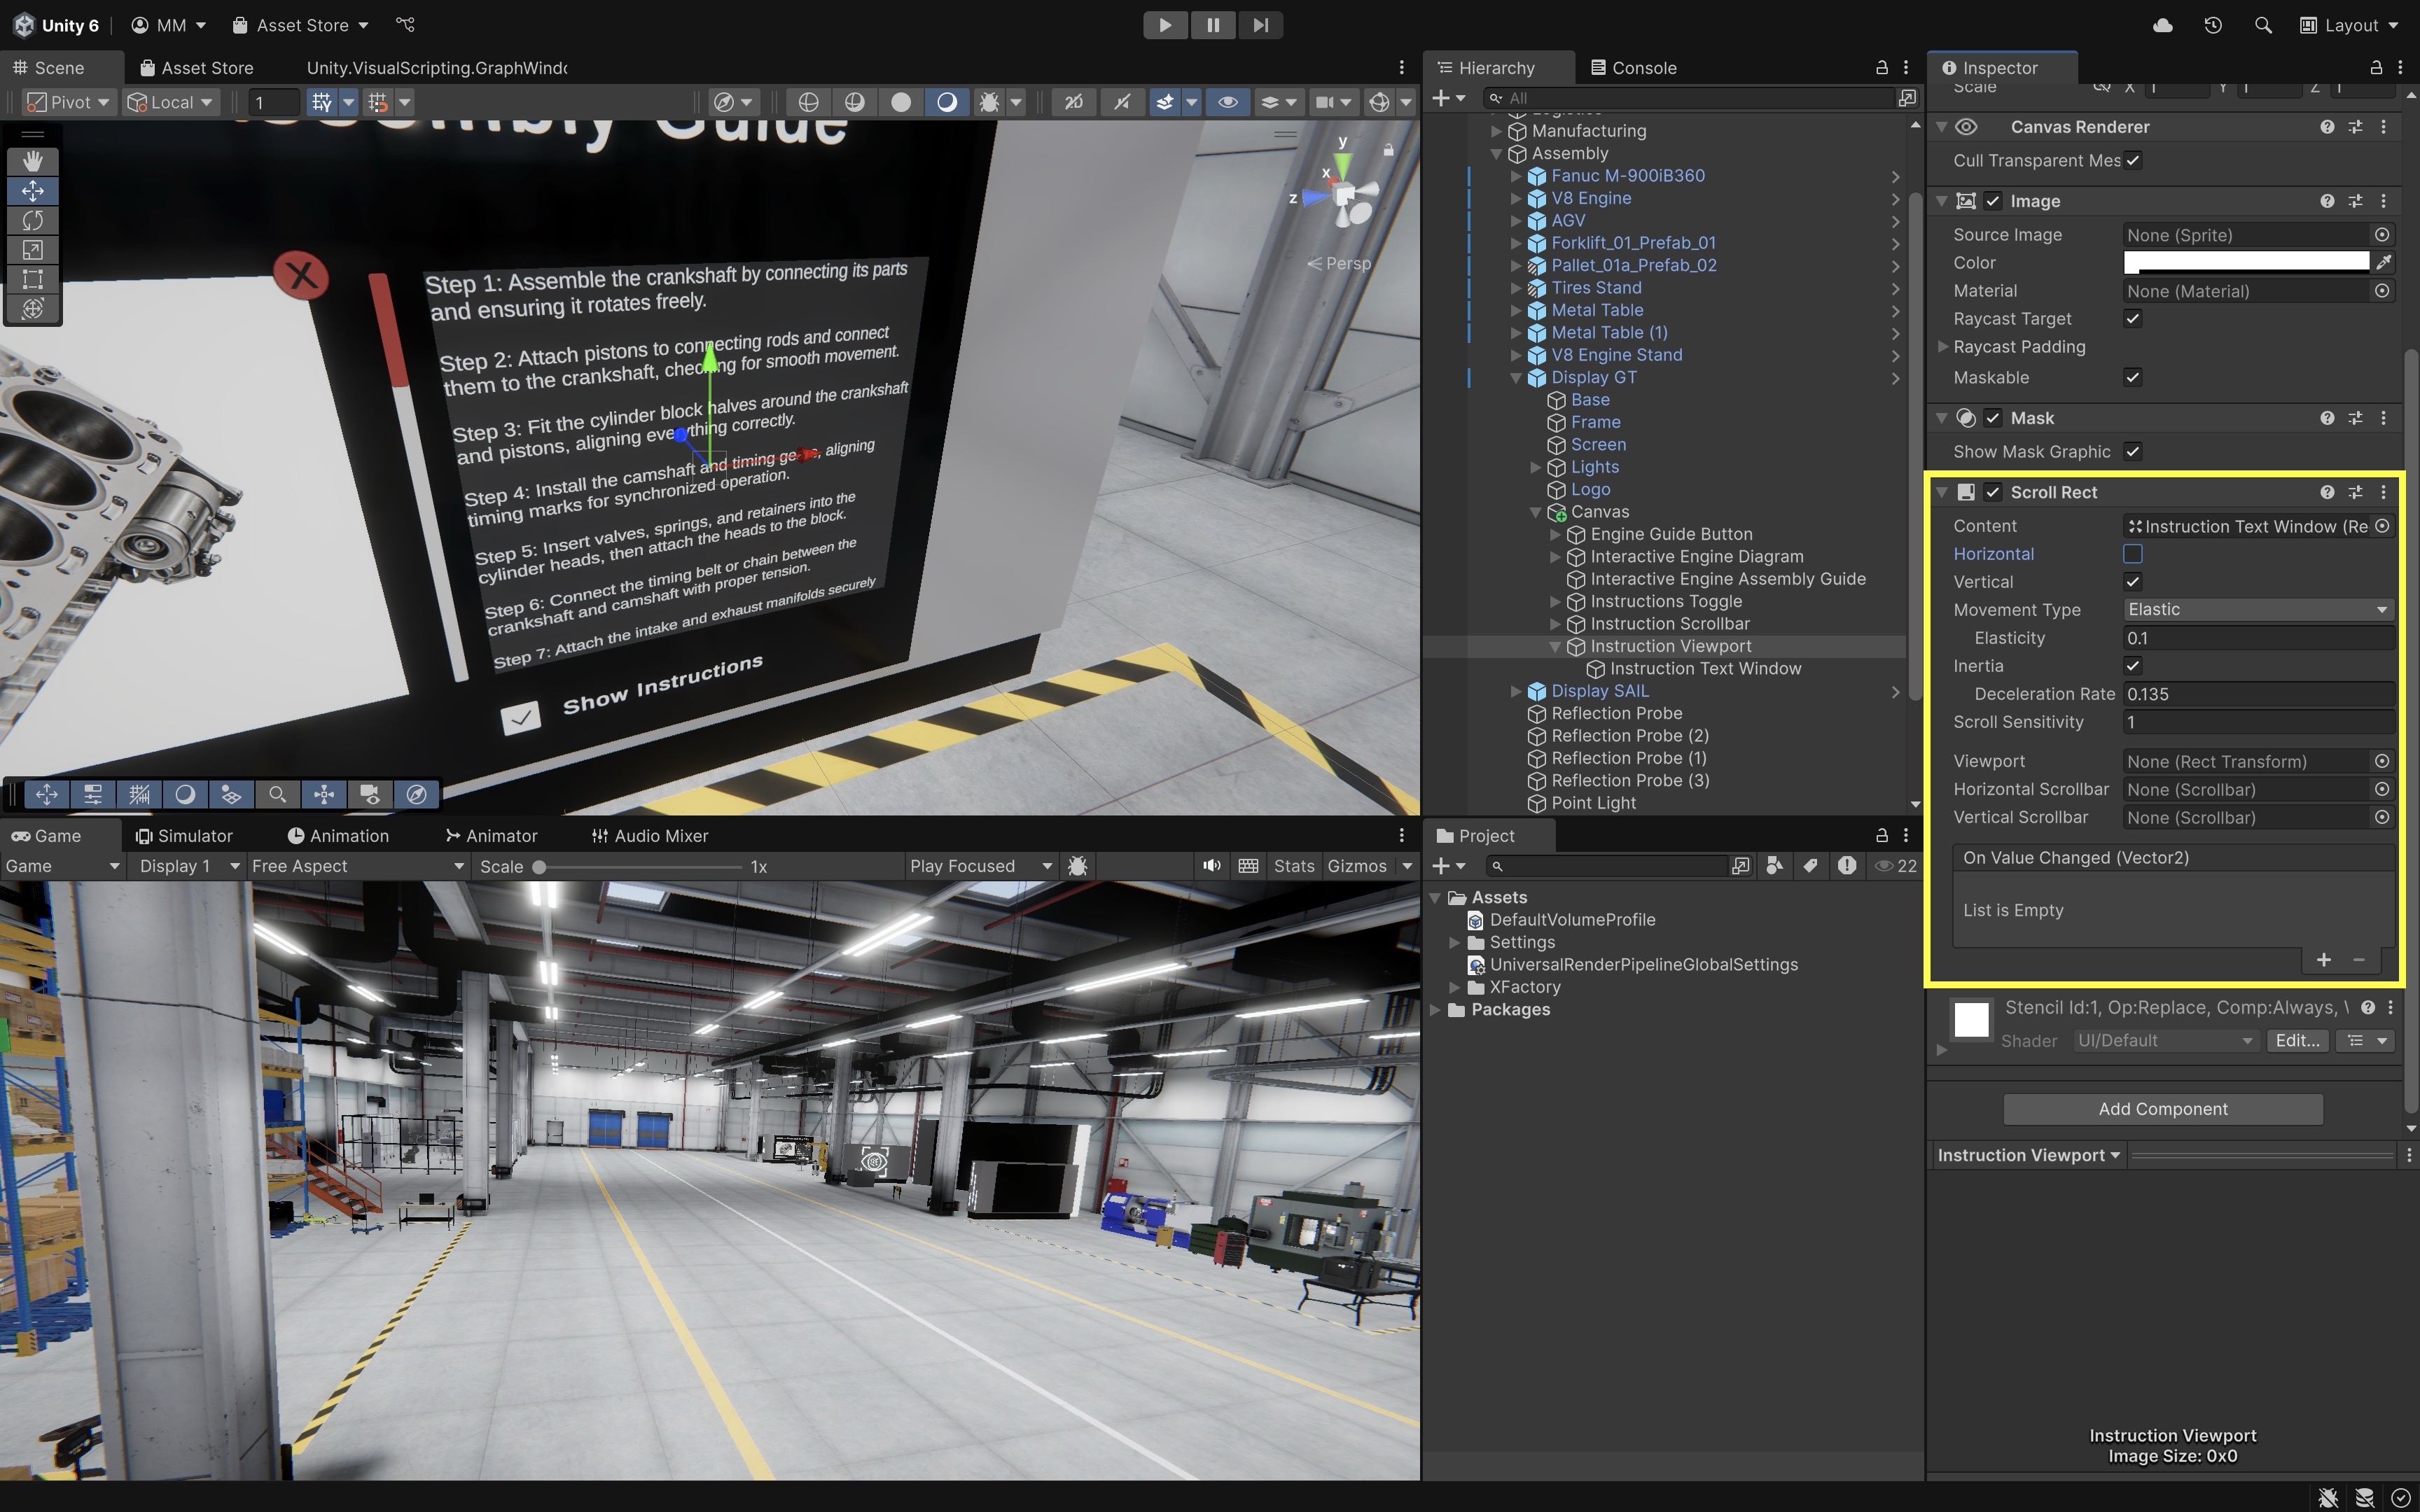Viewport: 2420px width, 1512px height.
Task: Toggle Mute Audio in Game view
Action: (x=1211, y=866)
